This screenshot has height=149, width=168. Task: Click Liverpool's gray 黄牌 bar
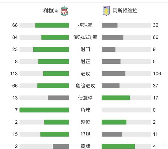pyautogui.click(x=61, y=146)
